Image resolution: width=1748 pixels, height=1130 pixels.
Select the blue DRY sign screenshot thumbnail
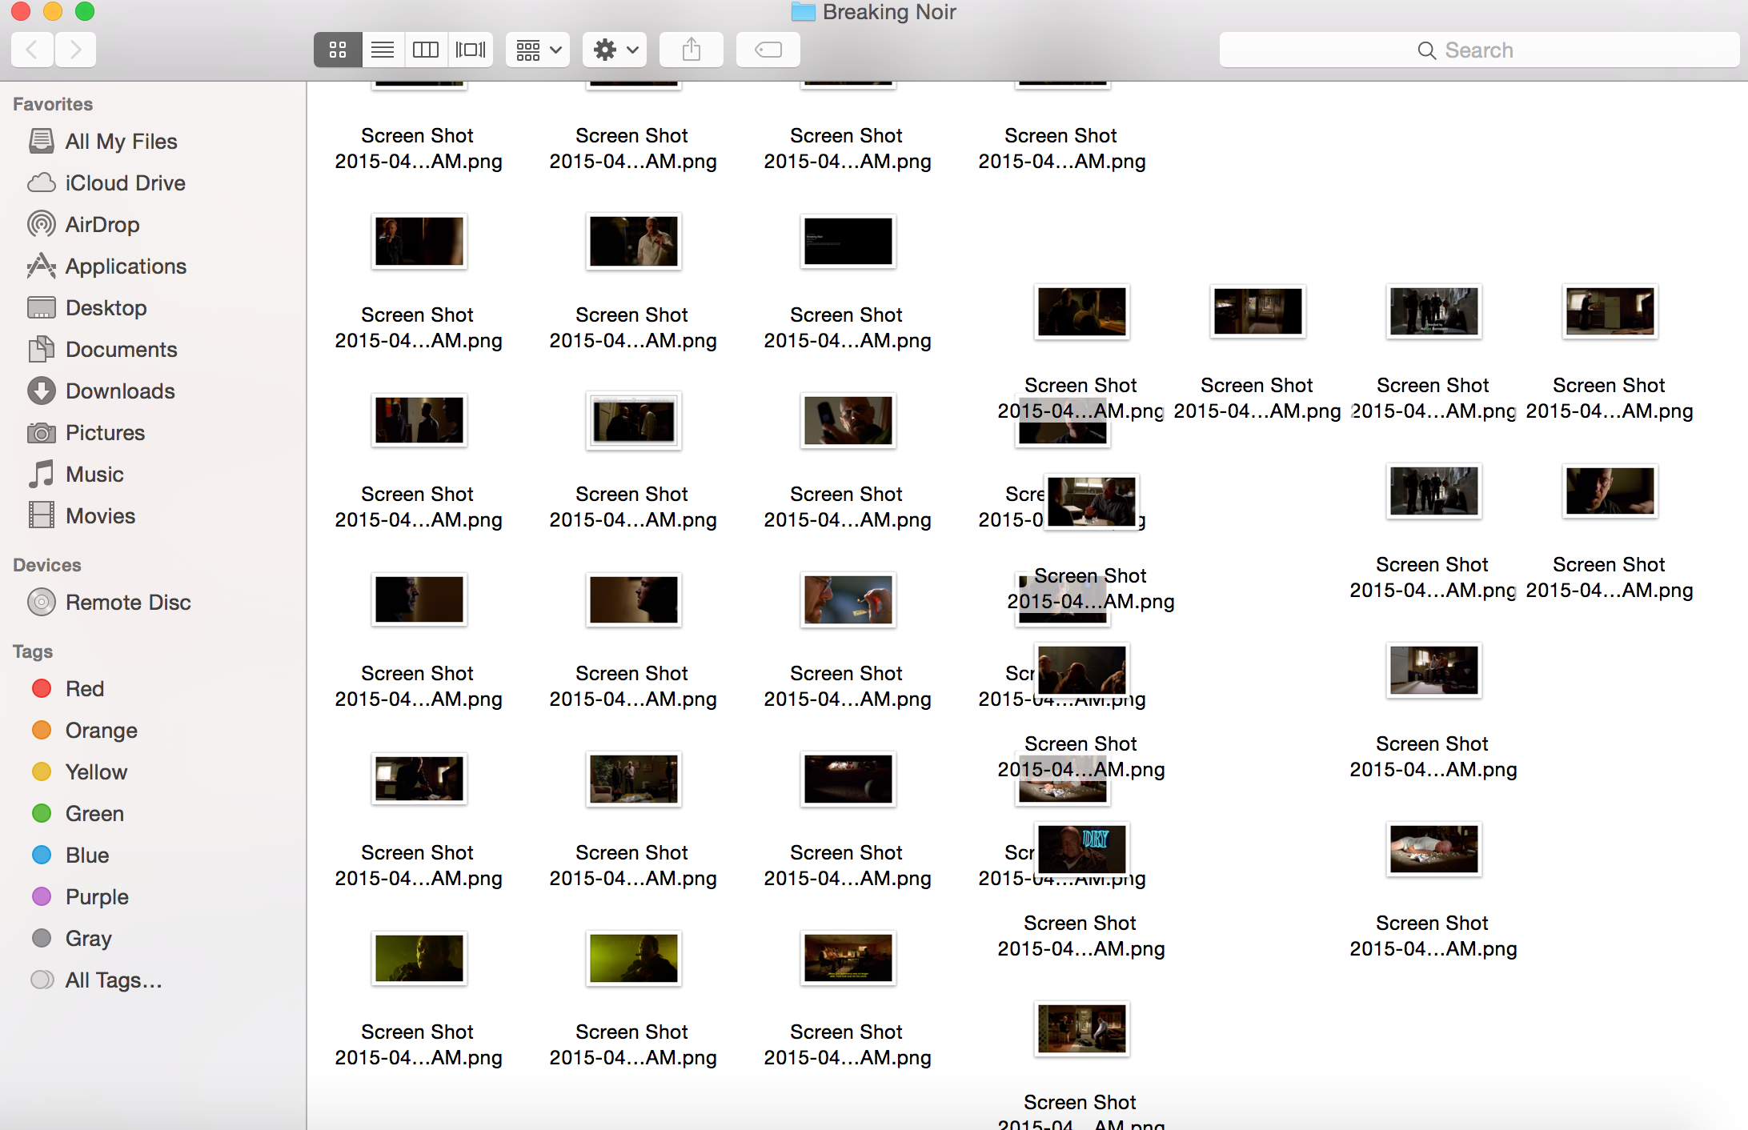click(x=1081, y=849)
